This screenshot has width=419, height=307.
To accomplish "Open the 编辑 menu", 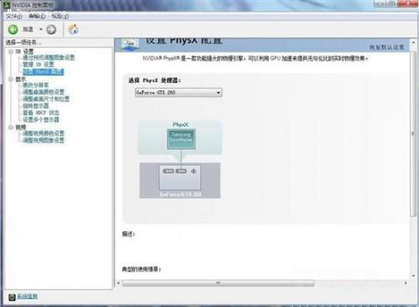I will (x=37, y=16).
